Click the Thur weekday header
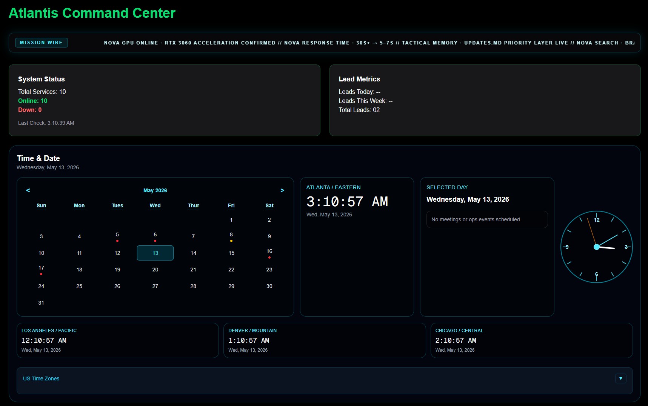 coord(193,205)
